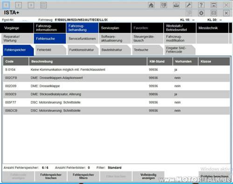The width and height of the screenshot is (233, 184).
Task: Open the Serviceplan menu
Action: point(115,28)
